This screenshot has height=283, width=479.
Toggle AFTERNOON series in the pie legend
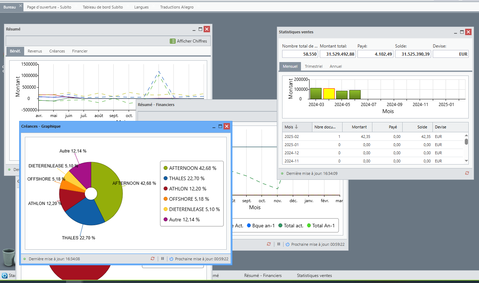pyautogui.click(x=190, y=168)
